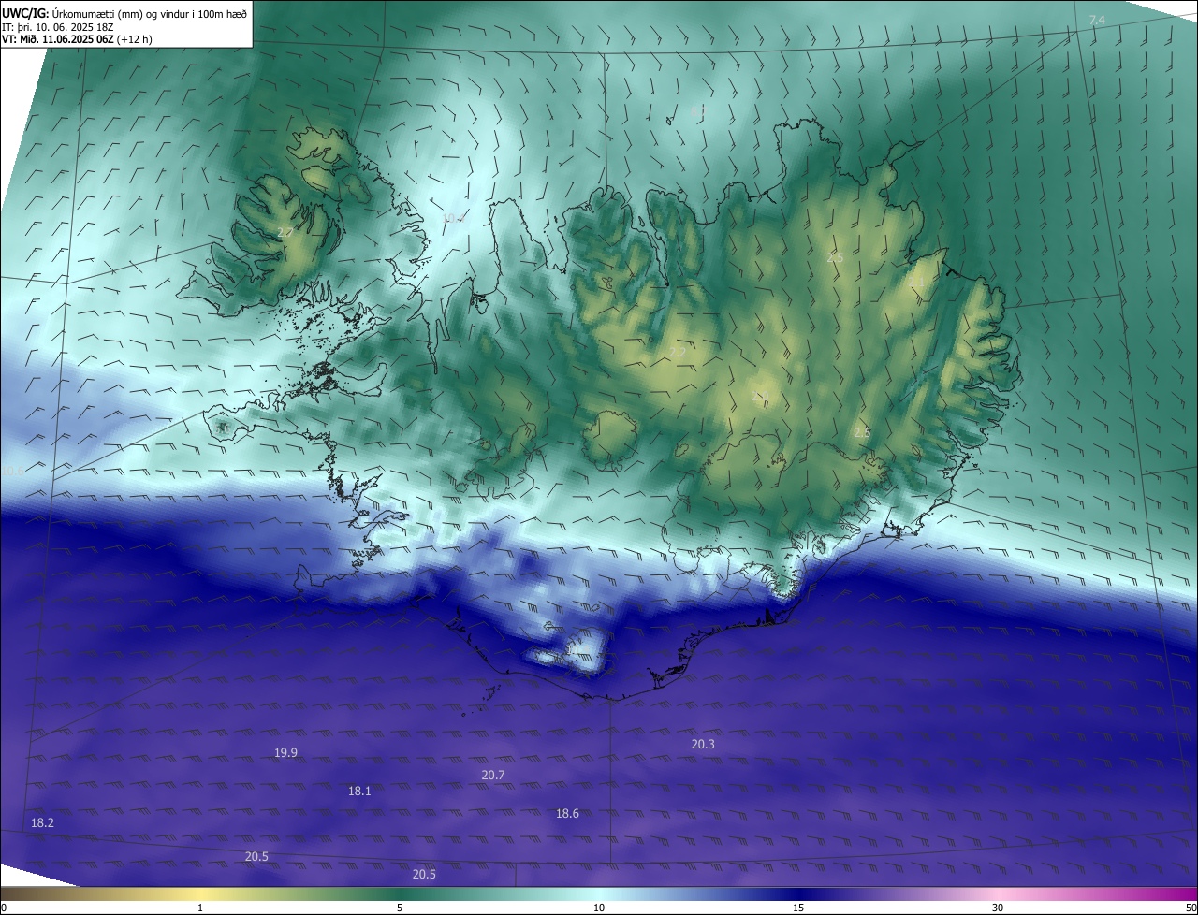Click the '5' tick on the colour scale
This screenshot has height=915, width=1198.
[x=400, y=908]
